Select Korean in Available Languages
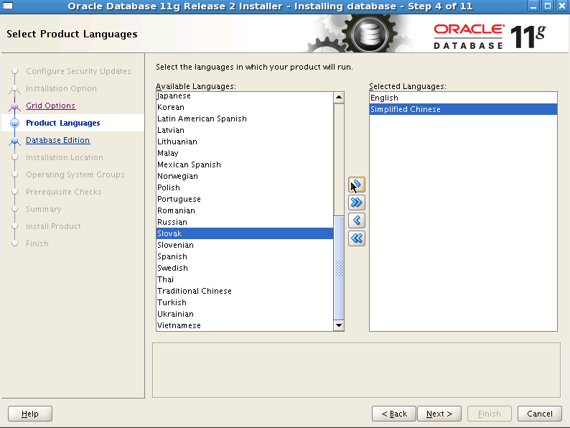This screenshot has height=428, width=570. (x=245, y=107)
